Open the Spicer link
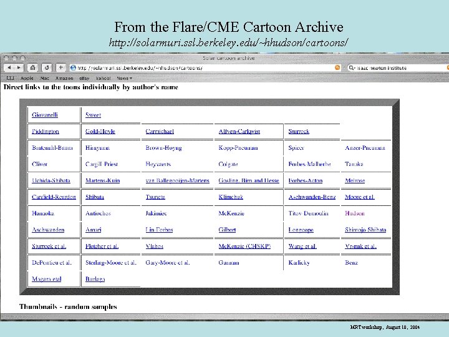449x337 pixels. (296, 148)
